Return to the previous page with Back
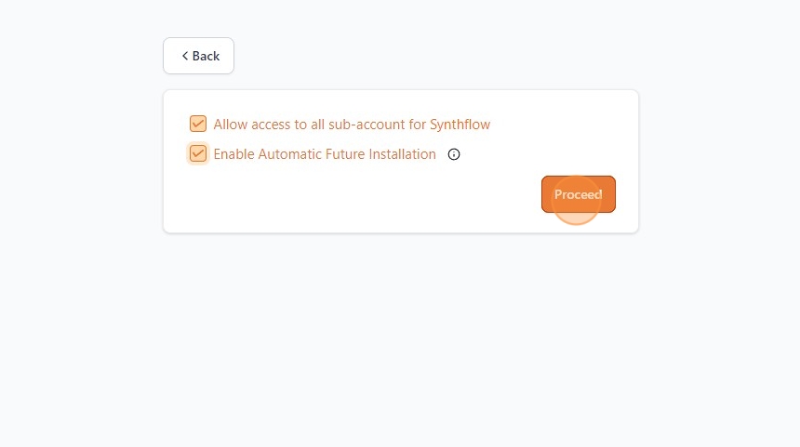The width and height of the screenshot is (800, 447). [199, 56]
